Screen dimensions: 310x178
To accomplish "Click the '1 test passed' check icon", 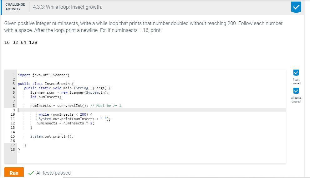I will point(296,73).
